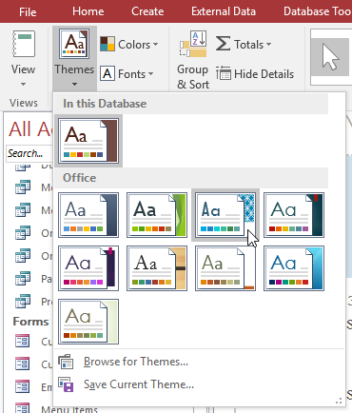The image size is (352, 413).
Task: Open the Database Tools tab
Action: [318, 11]
